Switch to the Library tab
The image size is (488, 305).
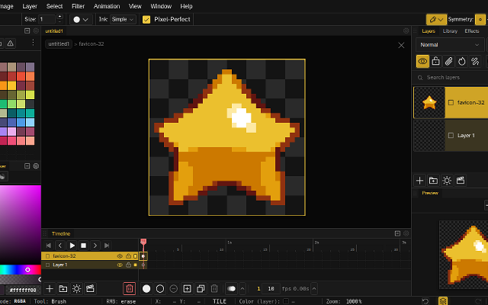[x=450, y=31]
